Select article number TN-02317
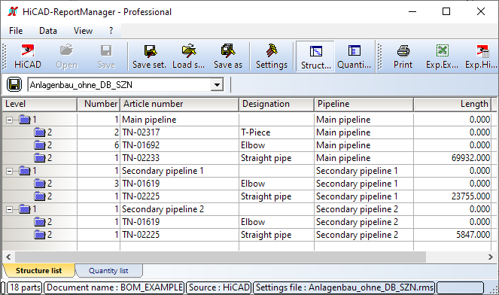The width and height of the screenshot is (499, 295). 179,132
